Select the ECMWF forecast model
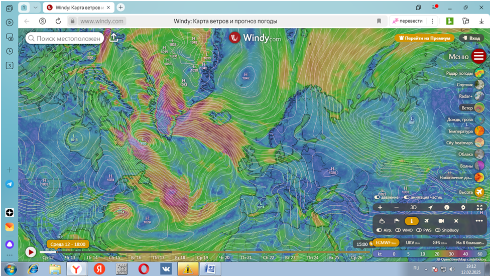Screen dimensions: 491x277 pos(386,242)
